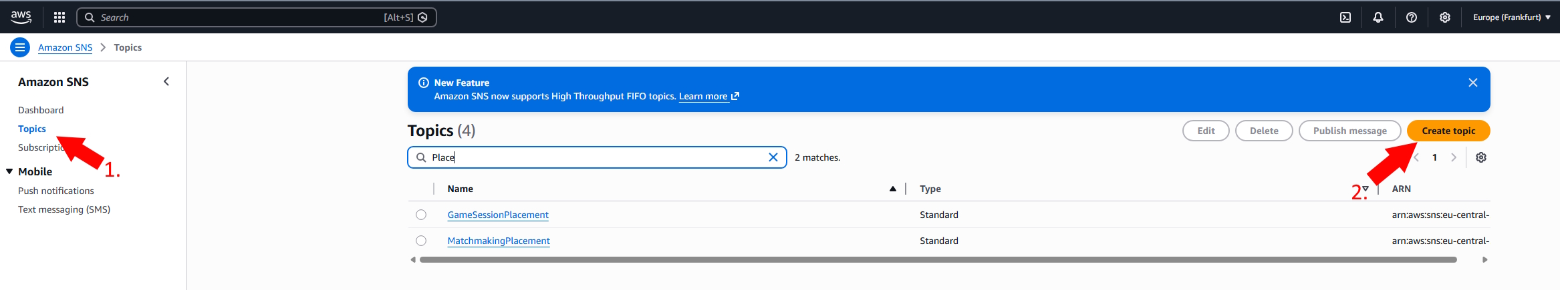Open the help question mark icon
Viewport: 1560px width, 290px height.
click(1412, 17)
